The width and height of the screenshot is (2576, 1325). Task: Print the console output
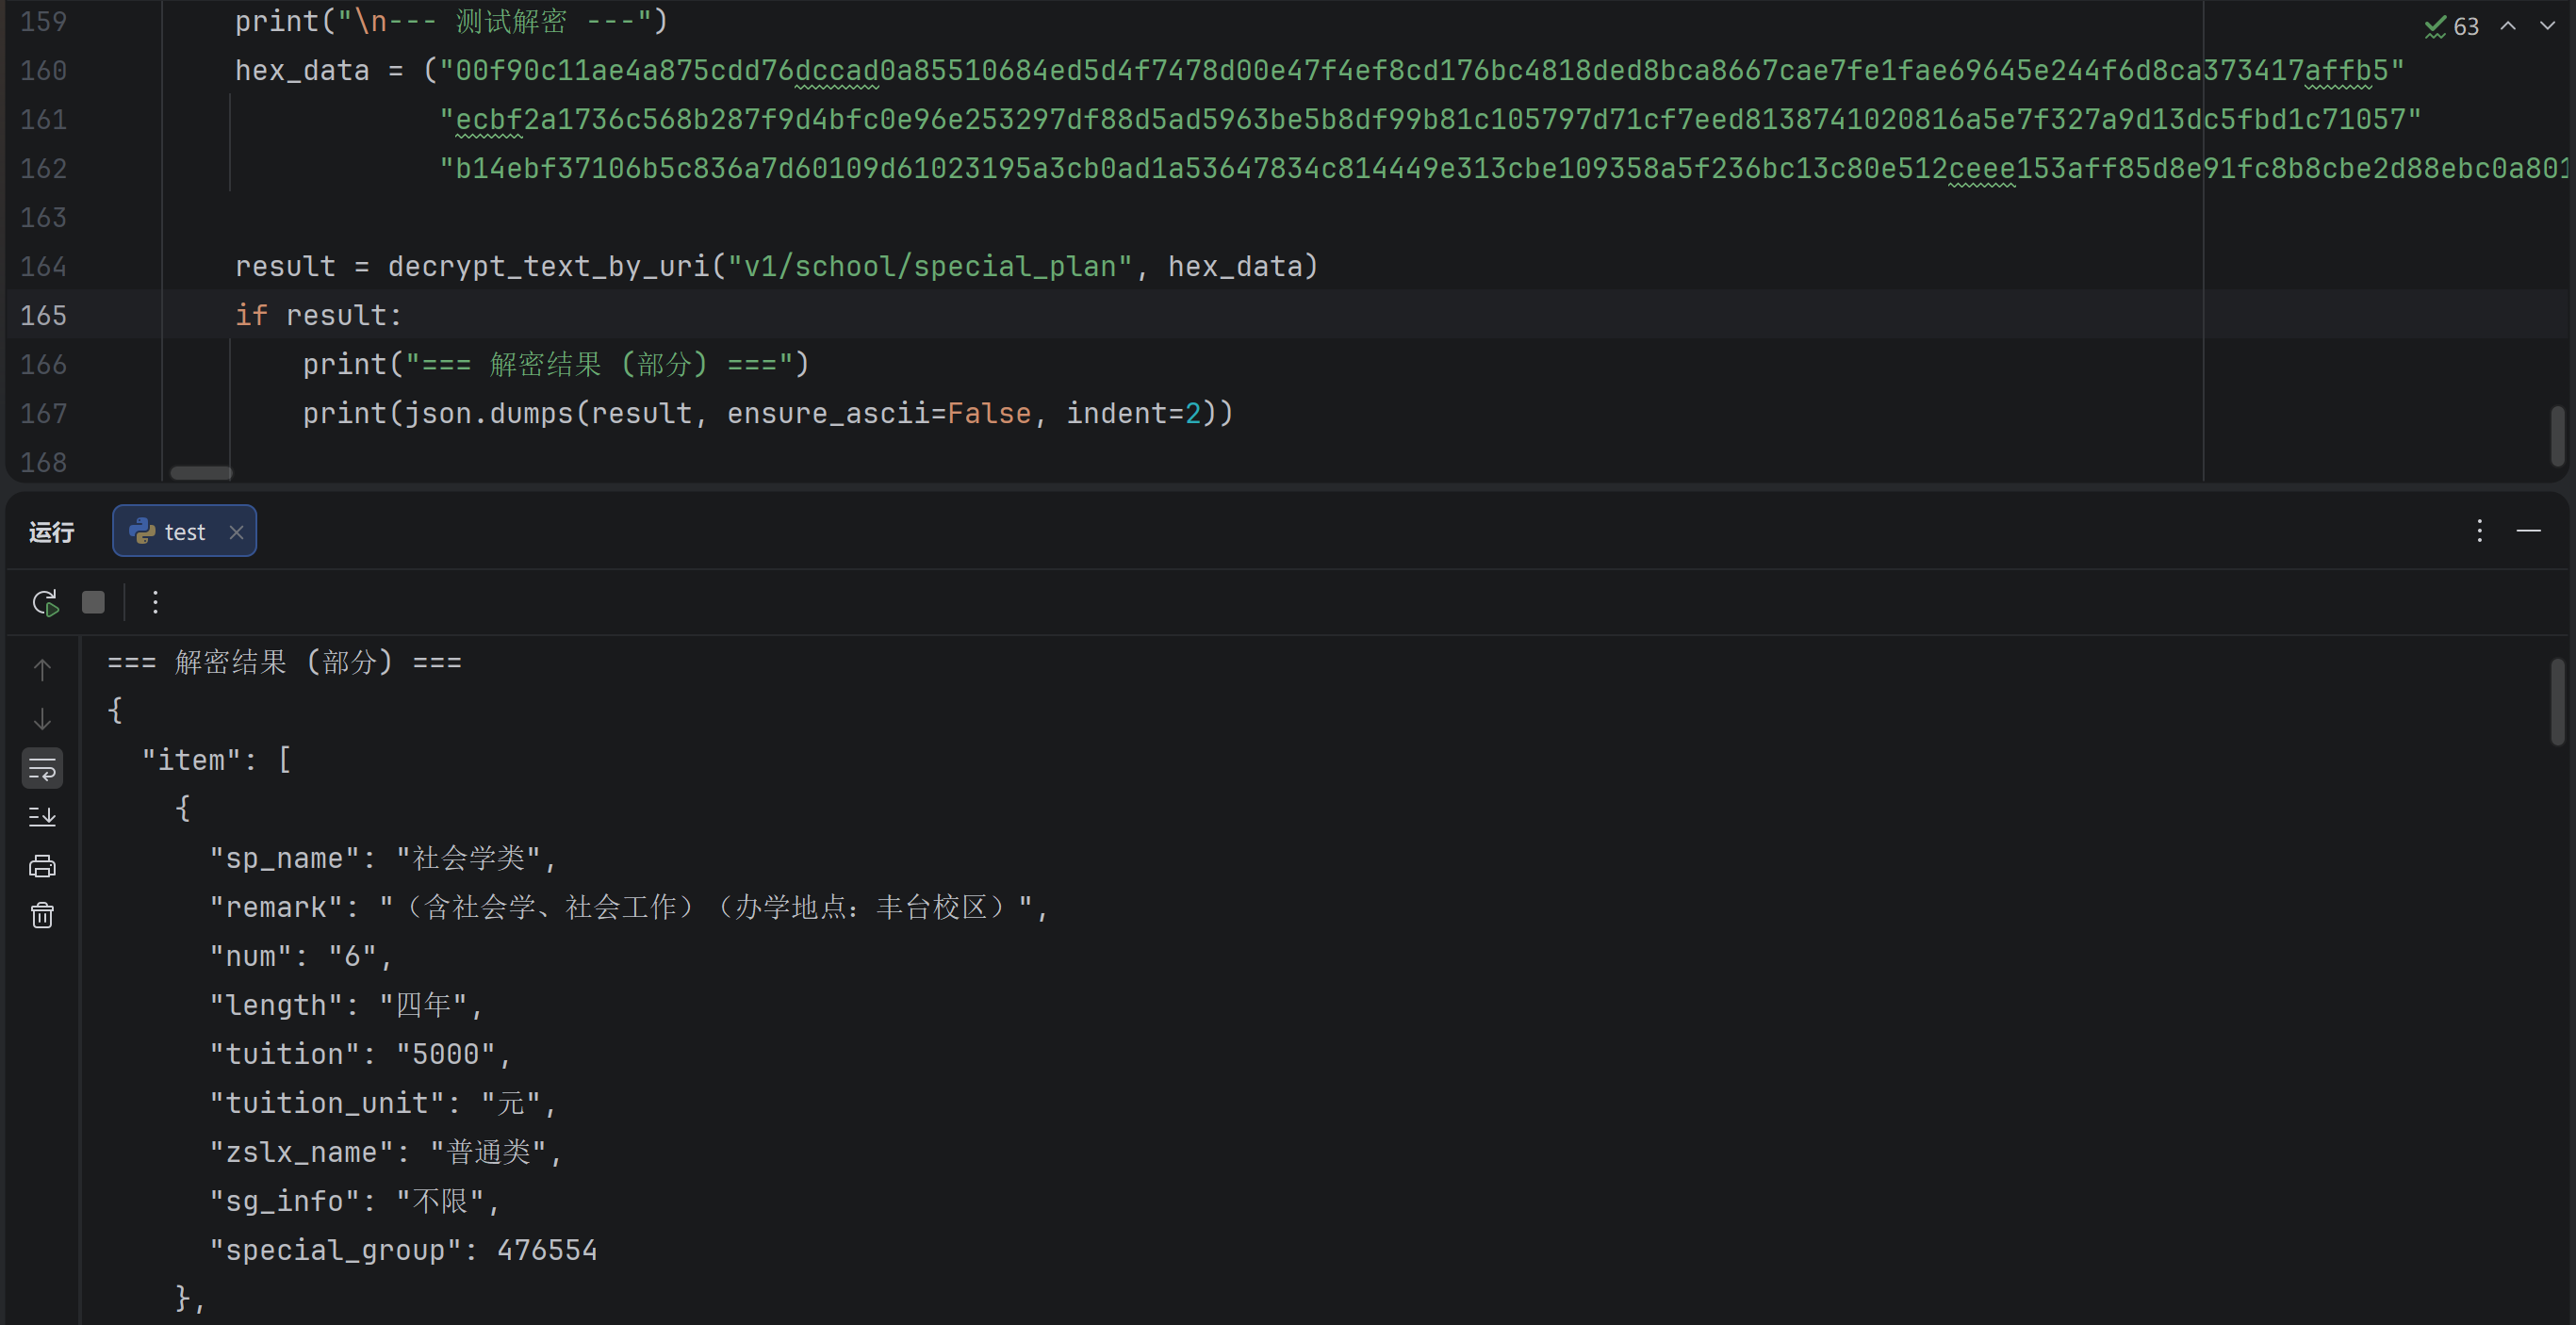(42, 866)
